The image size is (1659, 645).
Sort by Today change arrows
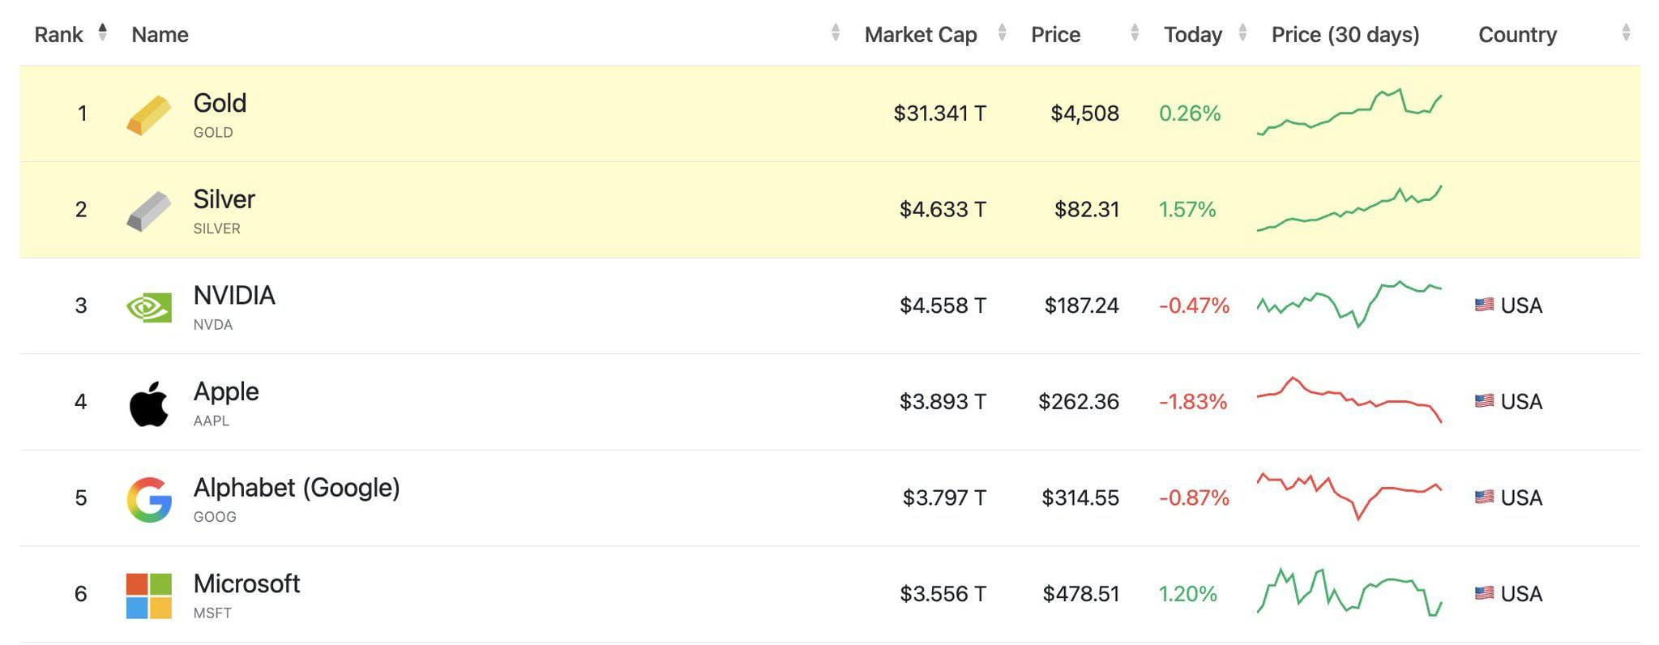1243,33
